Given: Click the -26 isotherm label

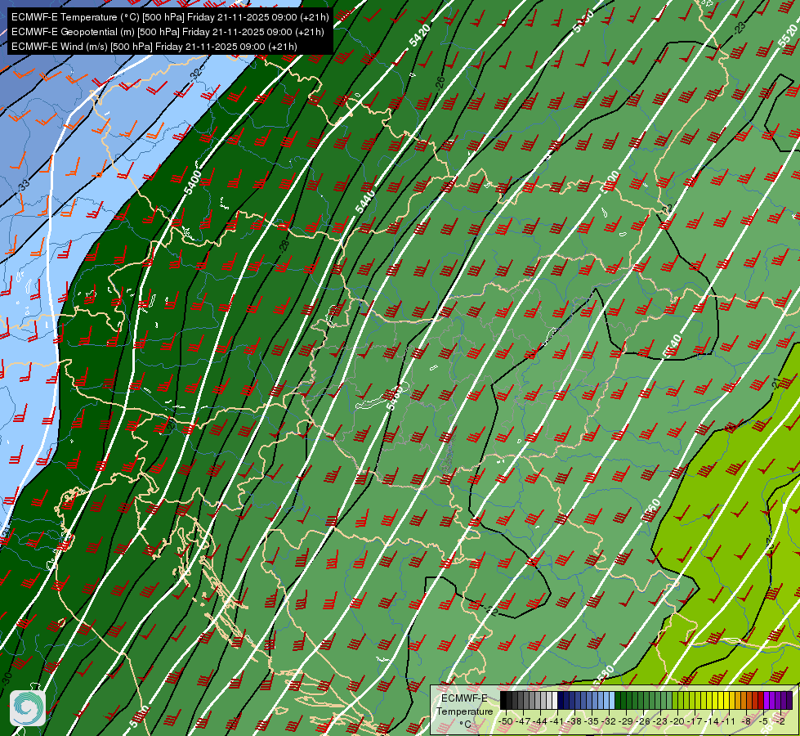Looking at the screenshot, I should pos(440,82).
